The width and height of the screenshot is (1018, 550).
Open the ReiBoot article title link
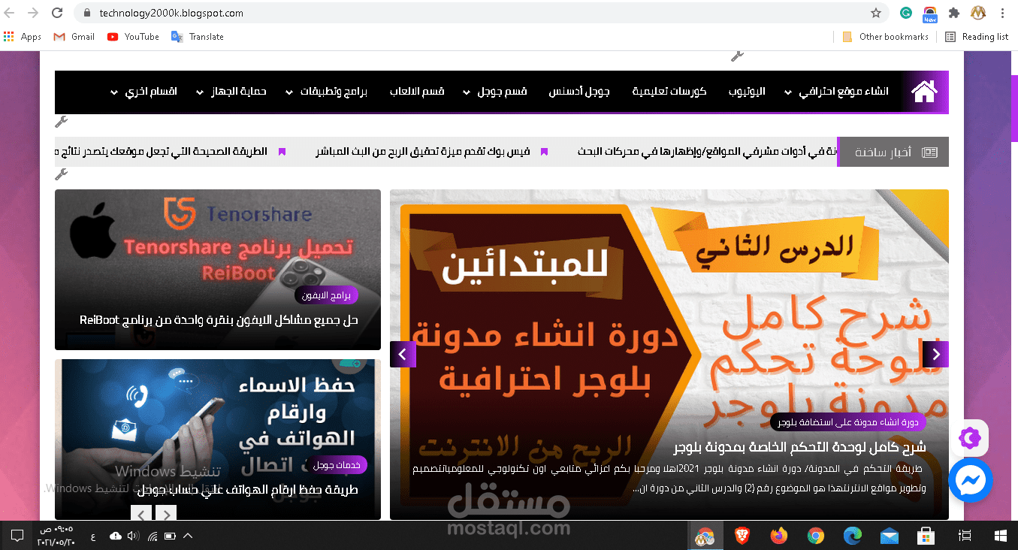click(217, 319)
